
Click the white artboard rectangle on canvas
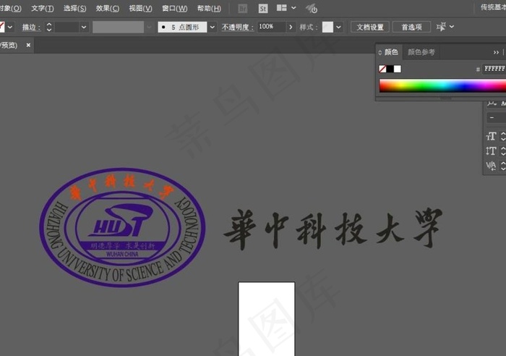267,319
